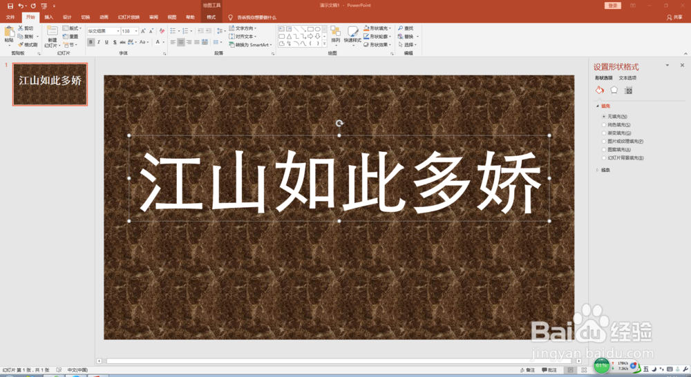691x377 pixels.
Task: Justify text in paragraph group
Action: pyautogui.click(x=197, y=42)
